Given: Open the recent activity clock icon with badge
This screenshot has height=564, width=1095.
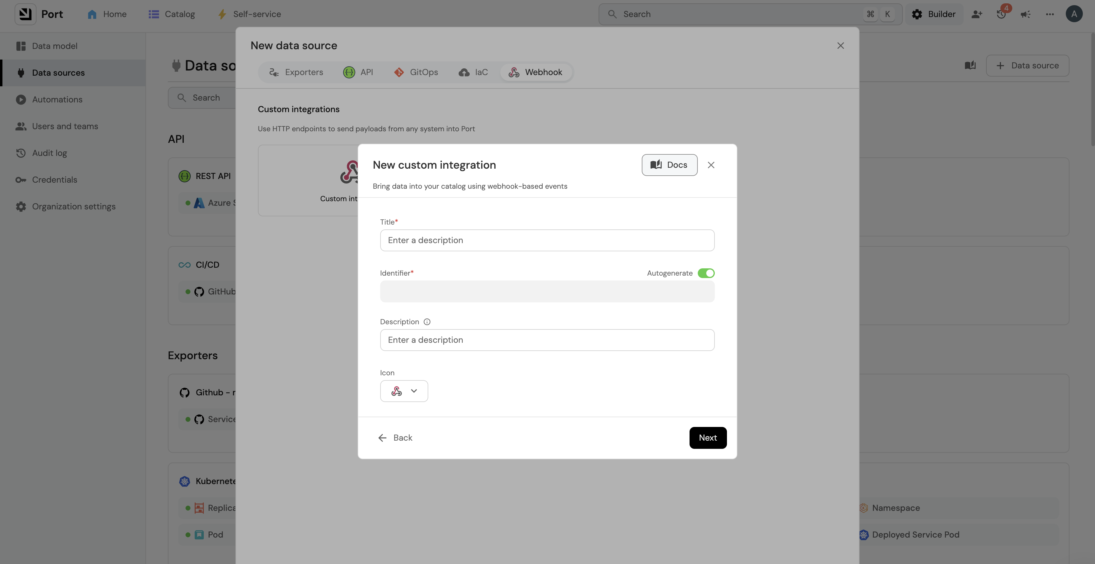Looking at the screenshot, I should (1001, 14).
